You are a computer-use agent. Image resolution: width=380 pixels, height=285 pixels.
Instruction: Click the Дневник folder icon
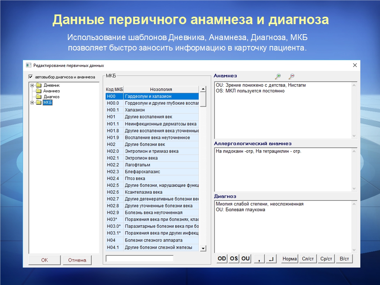[39, 85]
